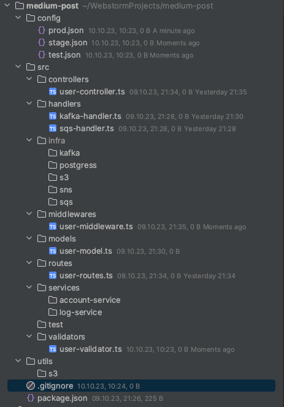Image resolution: width=284 pixels, height=407 pixels.
Task: Click the JSON braces icon for package.json
Action: click(x=31, y=398)
